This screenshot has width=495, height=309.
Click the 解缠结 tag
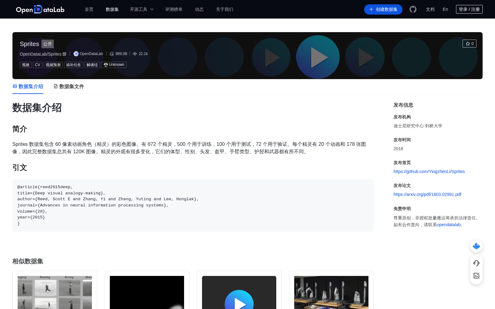click(92, 65)
